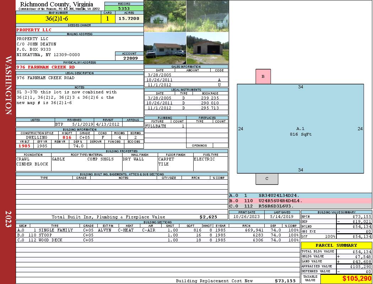373x284 pixels.
Task: Select the photo with parked cars
Action: click(165, 48)
